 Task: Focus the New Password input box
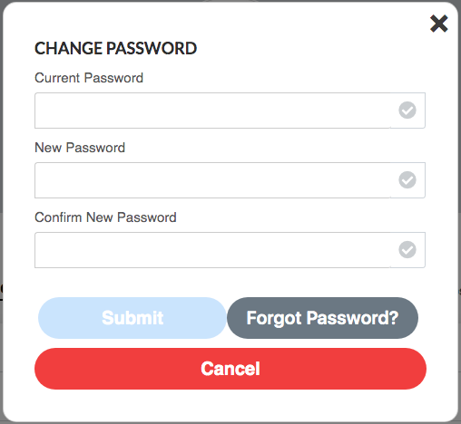[x=230, y=180]
